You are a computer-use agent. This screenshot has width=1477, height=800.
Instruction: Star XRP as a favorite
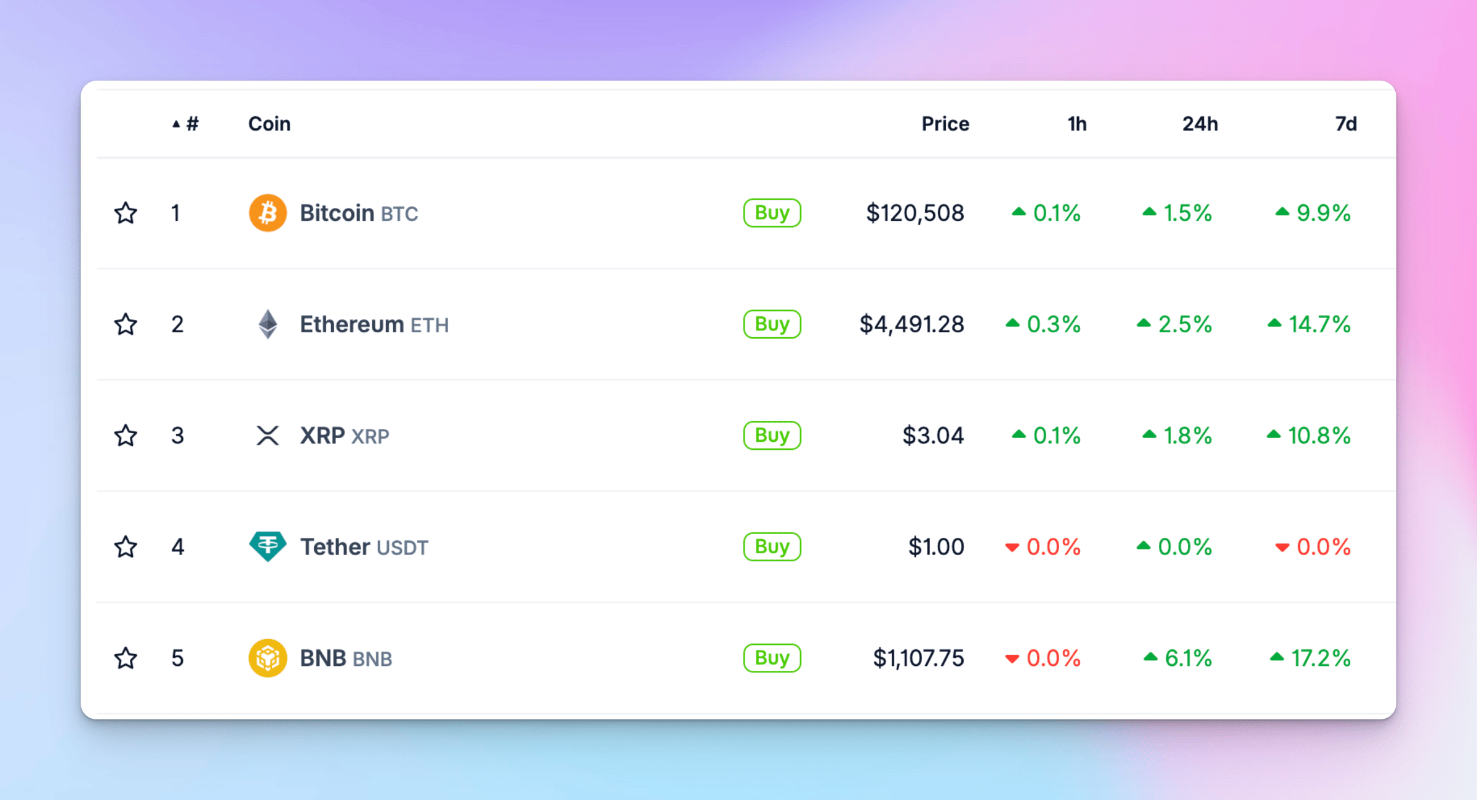tap(126, 436)
